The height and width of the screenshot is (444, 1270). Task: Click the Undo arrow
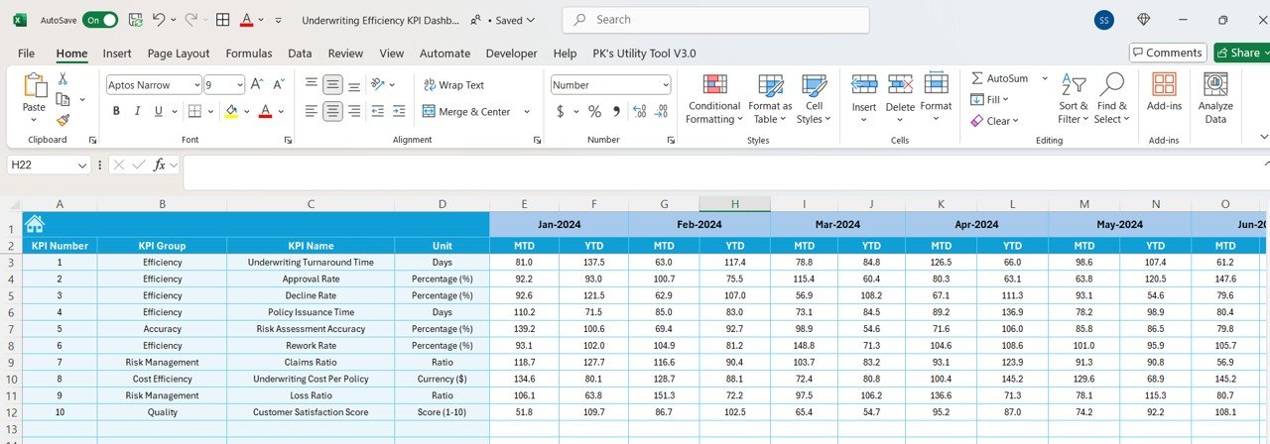click(161, 20)
